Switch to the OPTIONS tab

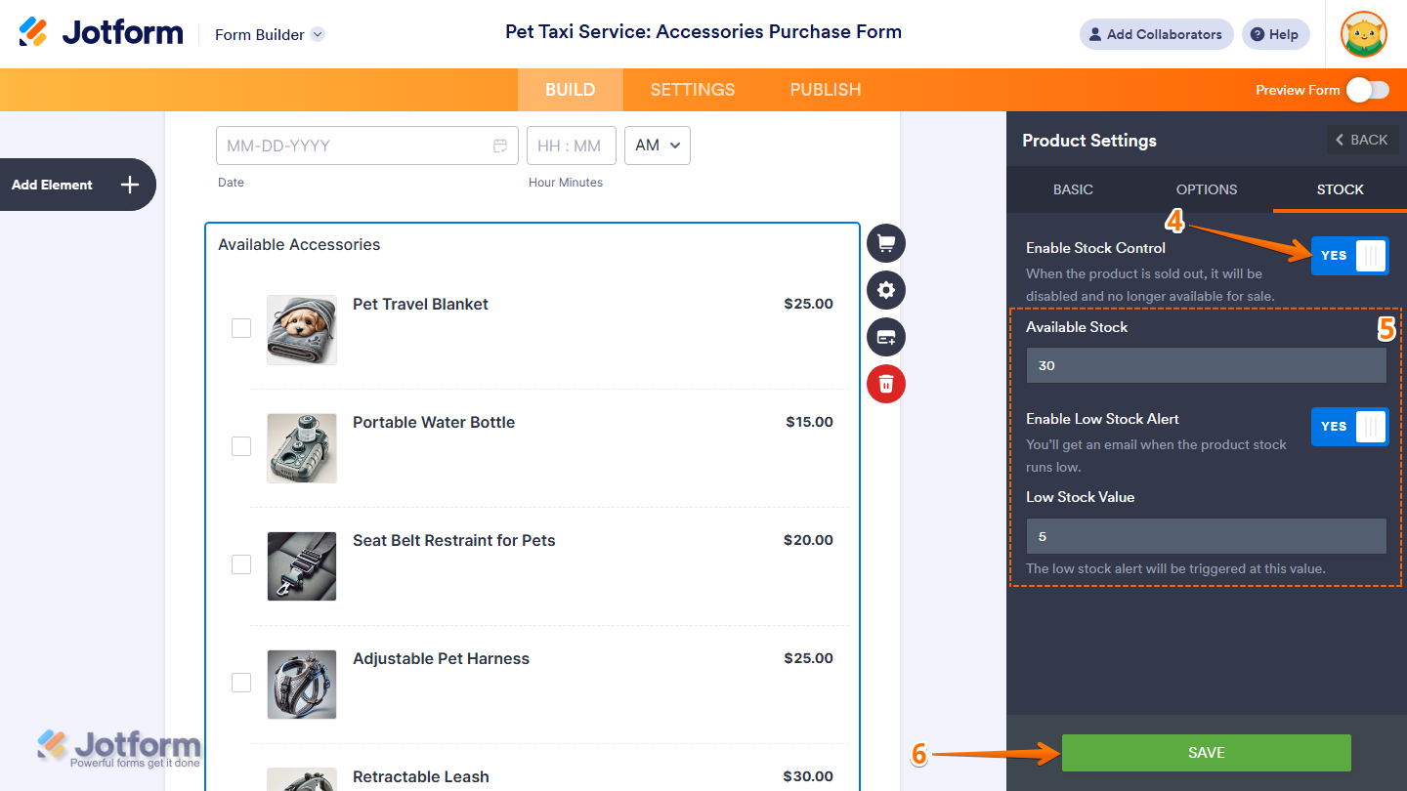click(1207, 189)
